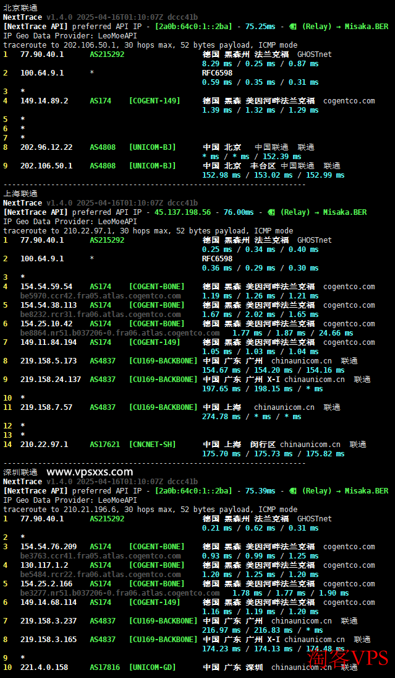
Task: Click the AS17816 number
Action: tap(105, 667)
